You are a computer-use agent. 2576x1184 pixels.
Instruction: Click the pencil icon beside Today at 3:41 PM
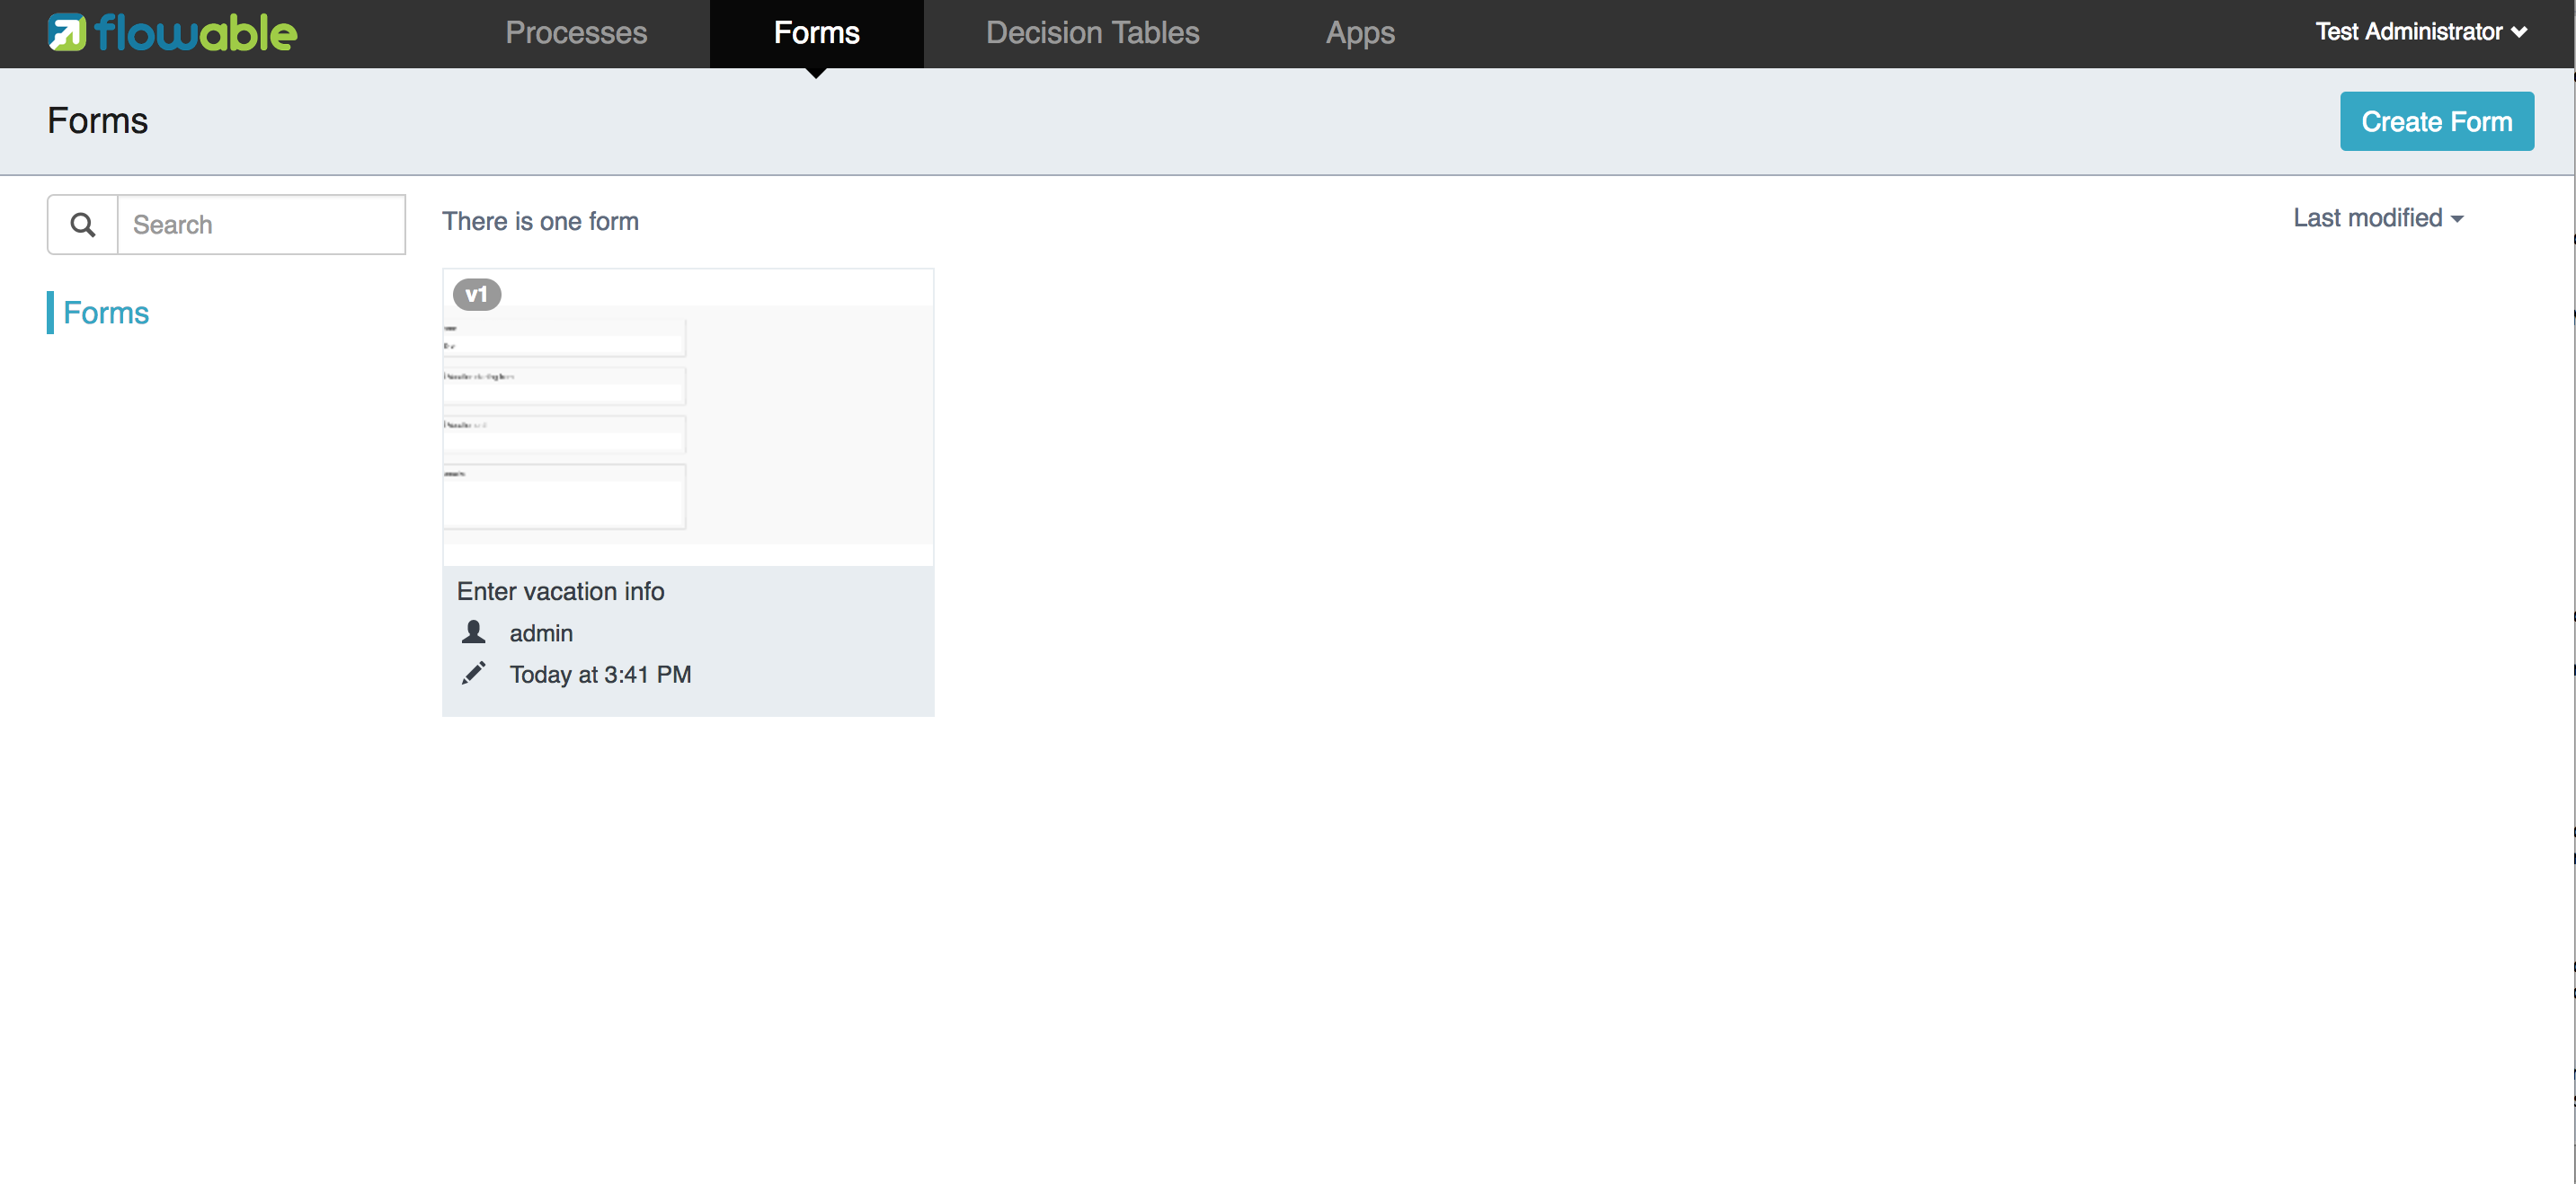click(x=474, y=674)
